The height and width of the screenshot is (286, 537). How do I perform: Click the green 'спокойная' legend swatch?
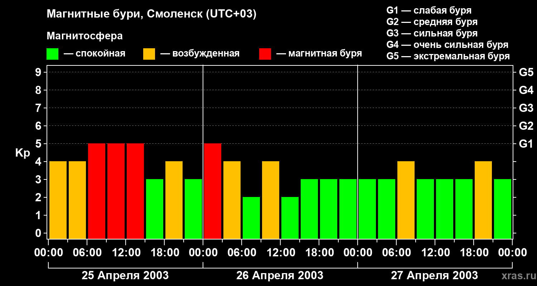[x=52, y=54]
